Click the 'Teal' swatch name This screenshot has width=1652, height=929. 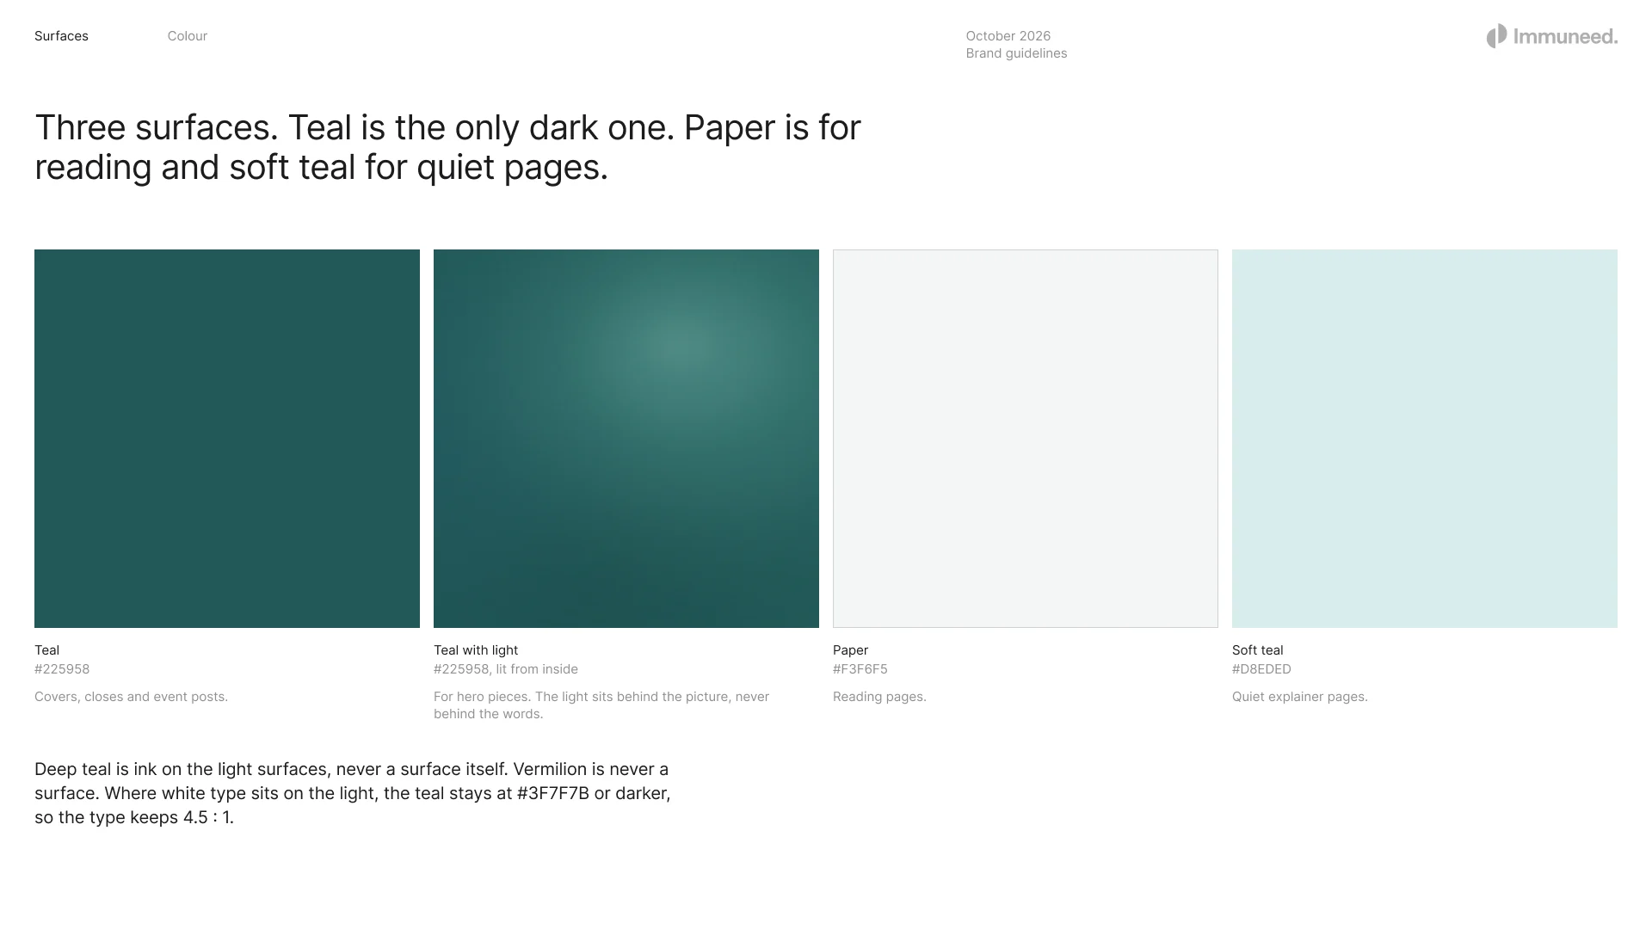click(46, 650)
